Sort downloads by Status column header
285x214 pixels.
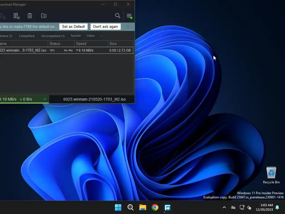pyautogui.click(x=61, y=43)
